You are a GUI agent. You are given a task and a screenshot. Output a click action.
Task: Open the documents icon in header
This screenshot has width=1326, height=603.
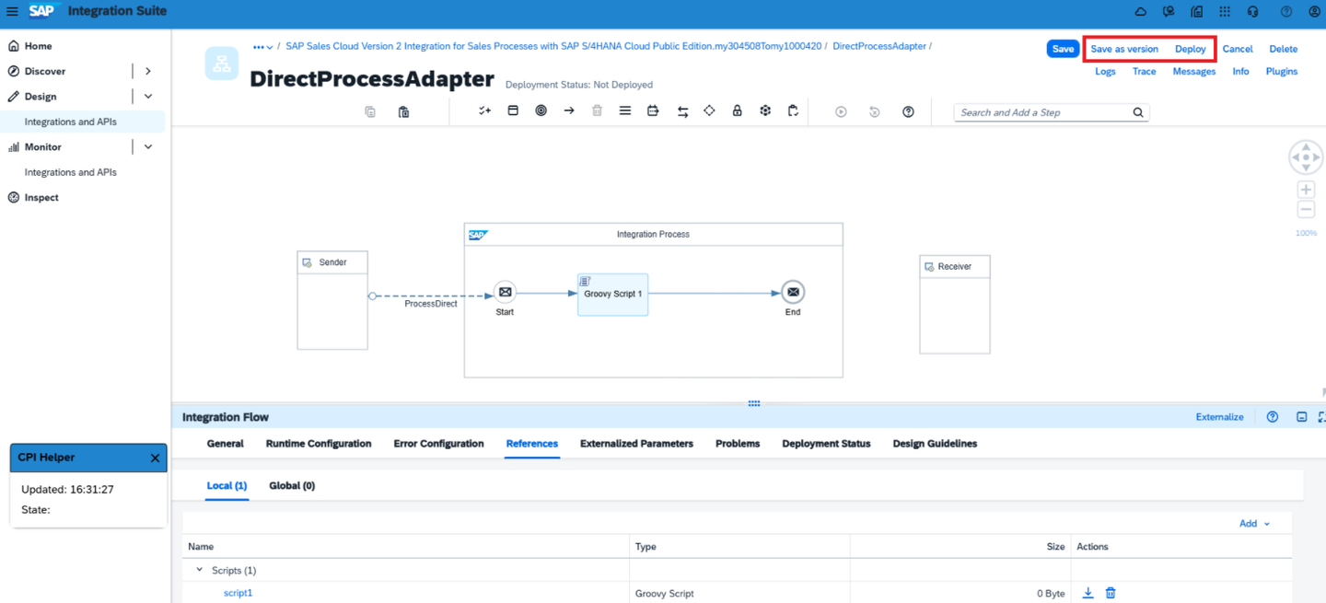tap(1196, 11)
